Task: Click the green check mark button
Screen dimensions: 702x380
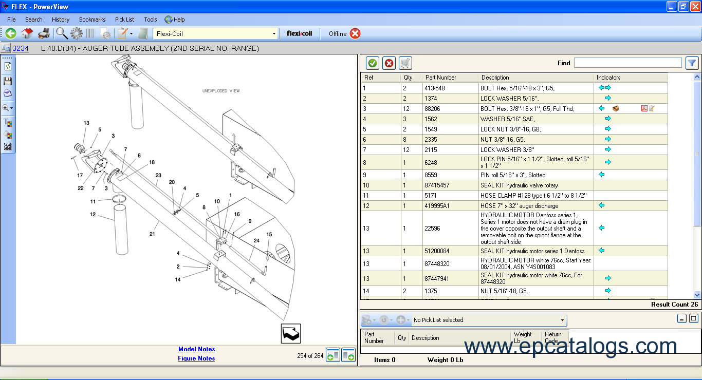Action: [x=373, y=63]
